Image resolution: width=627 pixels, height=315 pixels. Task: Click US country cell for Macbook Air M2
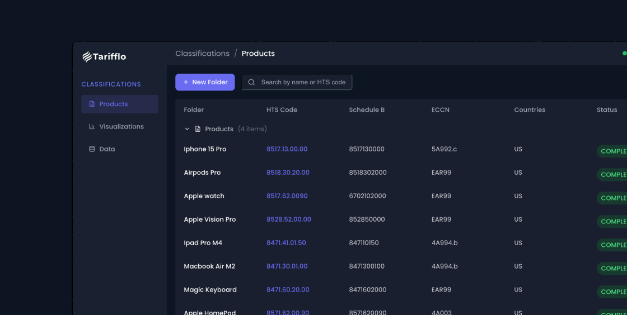[518, 266]
